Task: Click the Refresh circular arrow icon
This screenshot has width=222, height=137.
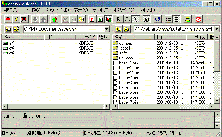Action: 157,19
